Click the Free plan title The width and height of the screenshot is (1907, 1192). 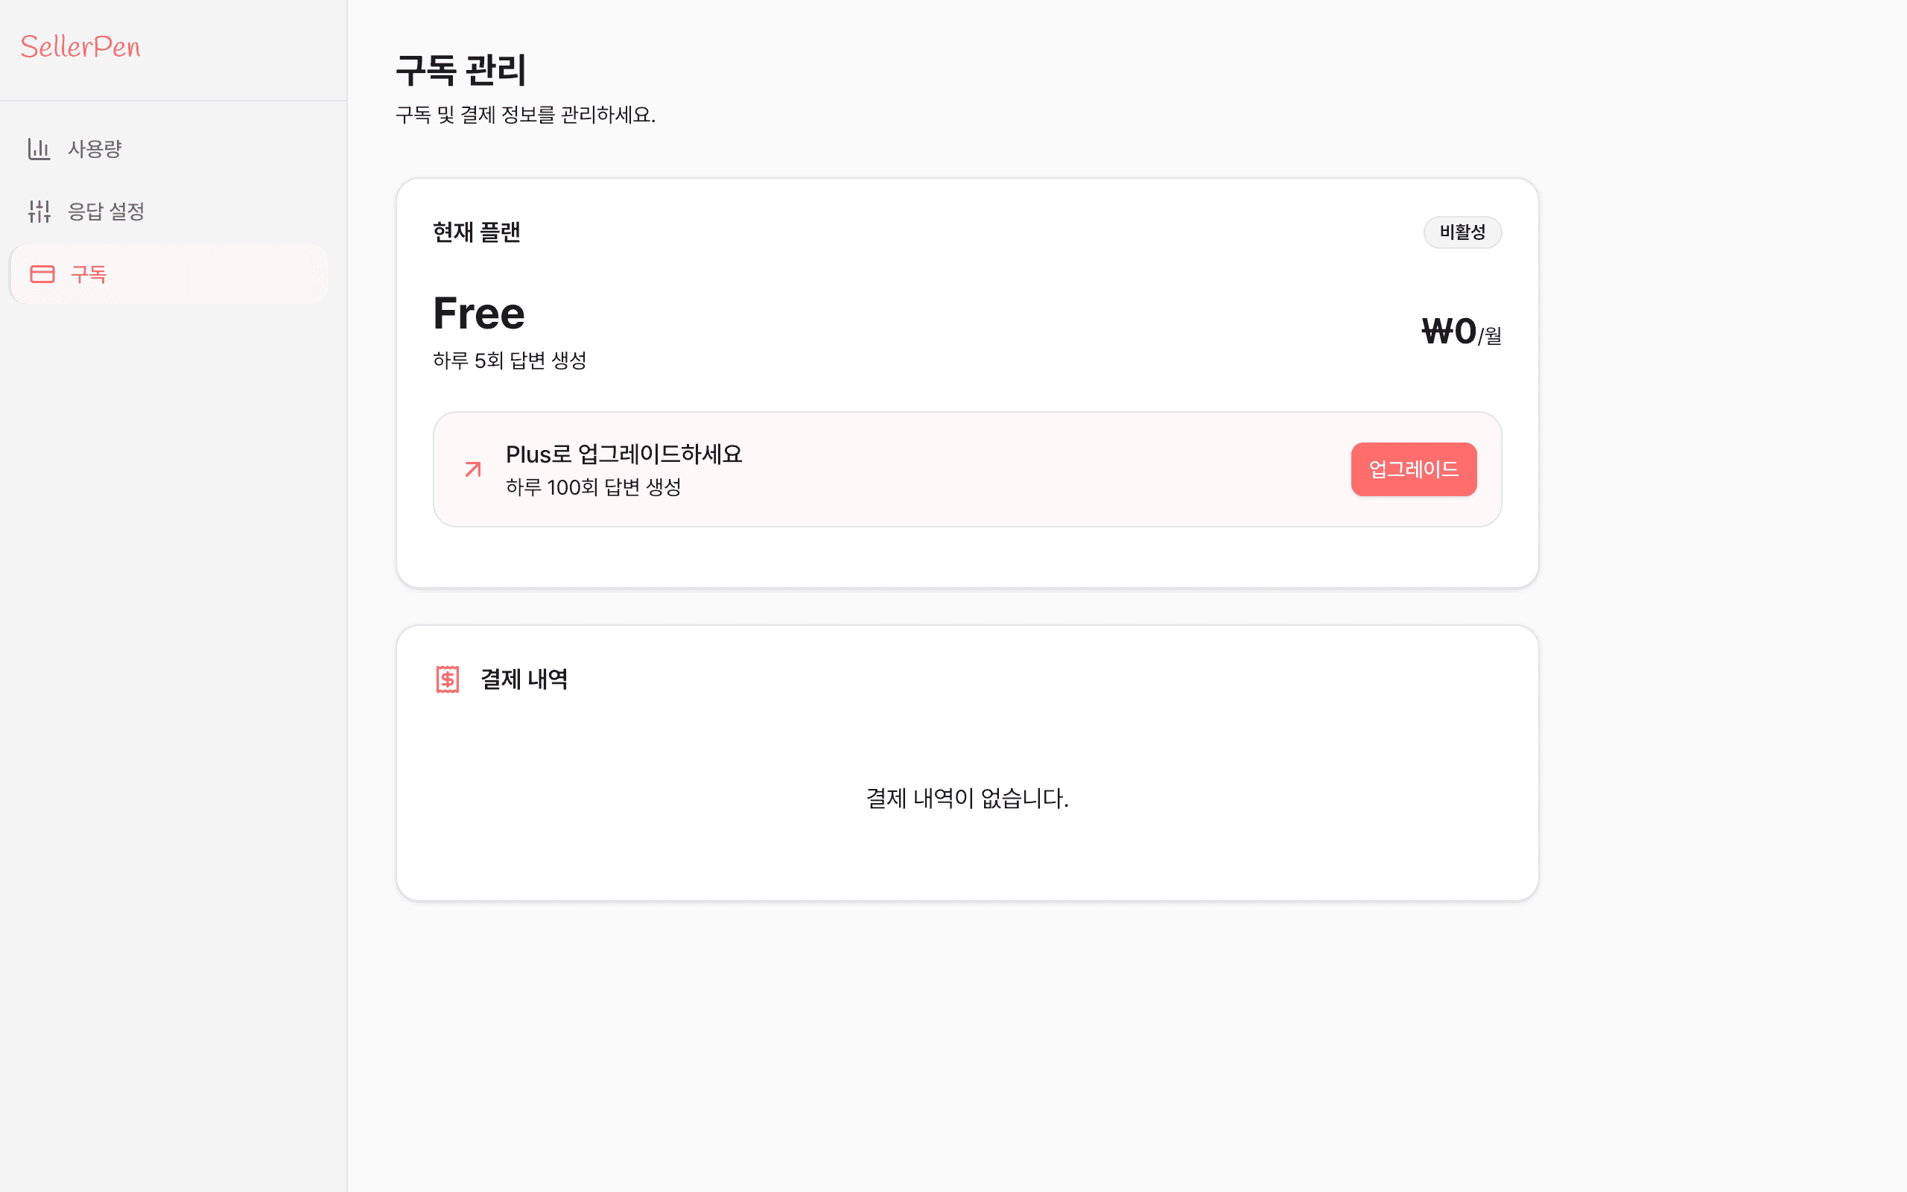coord(478,312)
